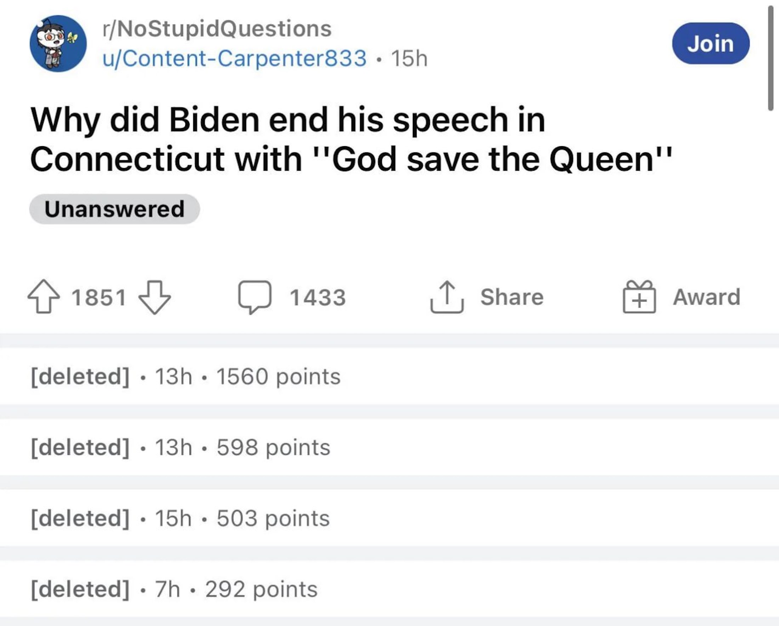Click the Award label text
This screenshot has height=626, width=779.
coord(706,297)
